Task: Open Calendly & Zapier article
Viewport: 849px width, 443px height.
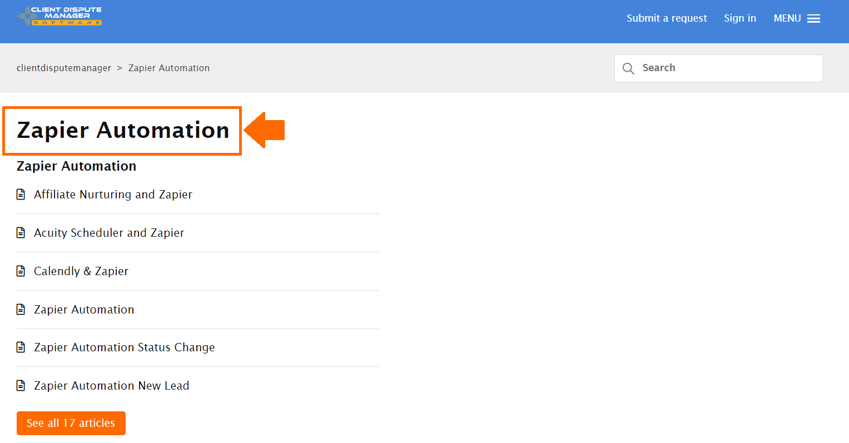Action: pyautogui.click(x=81, y=271)
